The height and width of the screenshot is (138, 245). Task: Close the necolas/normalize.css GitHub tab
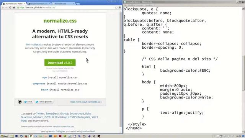point(49,3)
